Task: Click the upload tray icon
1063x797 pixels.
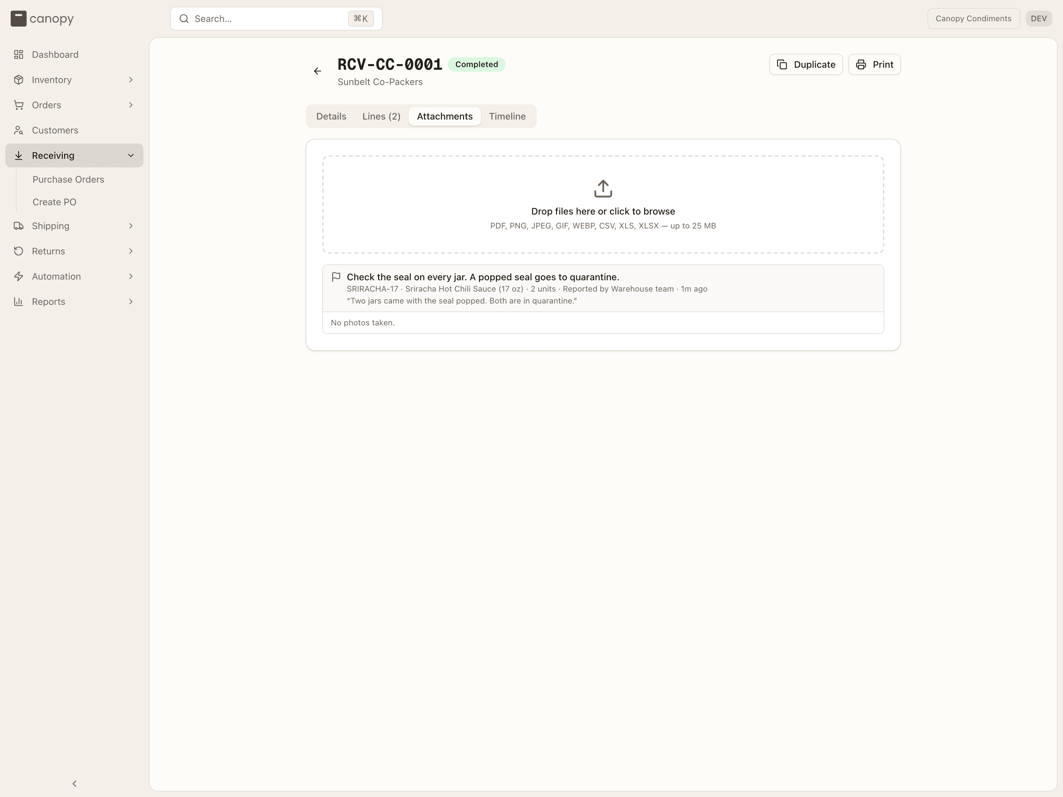Action: (603, 189)
